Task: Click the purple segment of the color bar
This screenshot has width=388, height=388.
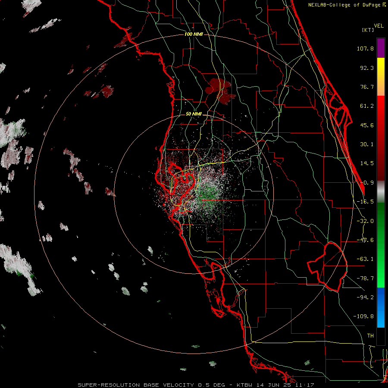Action: click(x=381, y=48)
